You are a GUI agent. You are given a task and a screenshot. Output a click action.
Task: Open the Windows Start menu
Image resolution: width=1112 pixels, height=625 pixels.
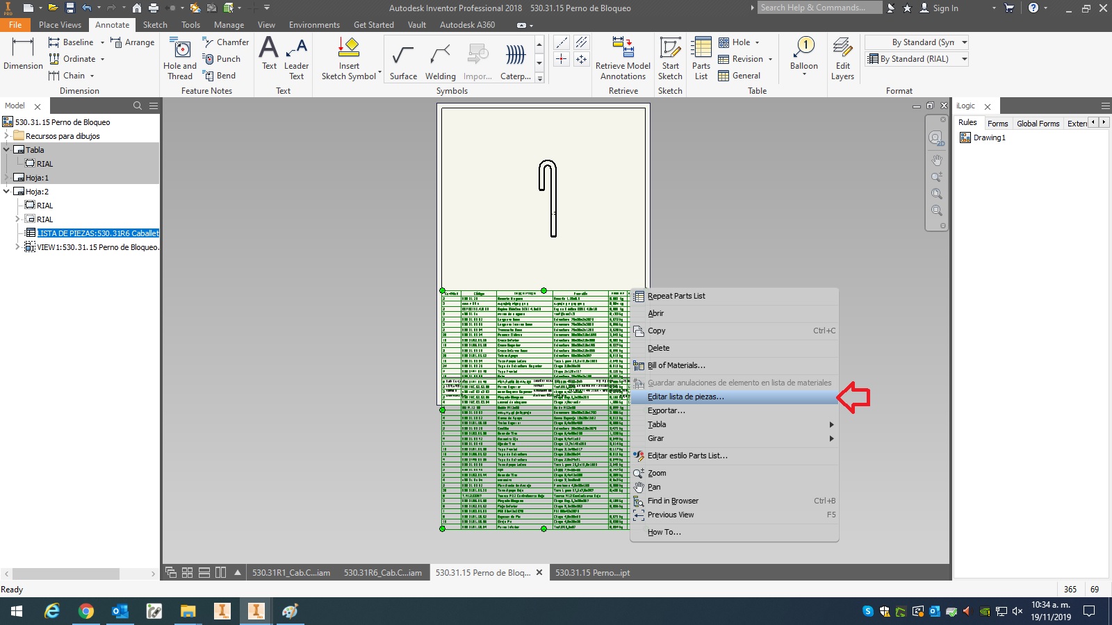coord(17,611)
